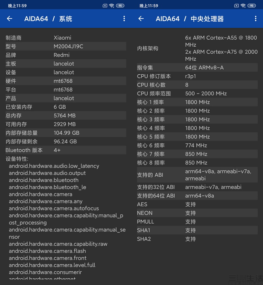The width and height of the screenshot is (263, 285).
Task: Select the 核心 1 频率 row
Action: tap(197, 102)
